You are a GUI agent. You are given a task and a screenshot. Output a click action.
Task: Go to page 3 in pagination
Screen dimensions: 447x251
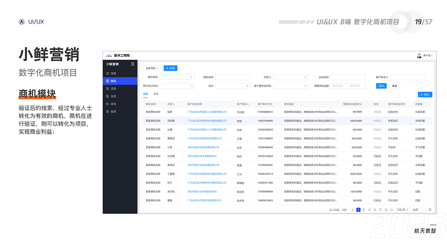pyautogui.click(x=369, y=210)
